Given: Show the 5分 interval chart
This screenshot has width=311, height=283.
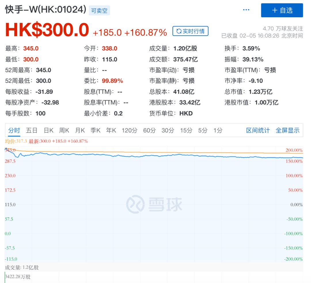Looking at the screenshot, I should click(x=203, y=130).
